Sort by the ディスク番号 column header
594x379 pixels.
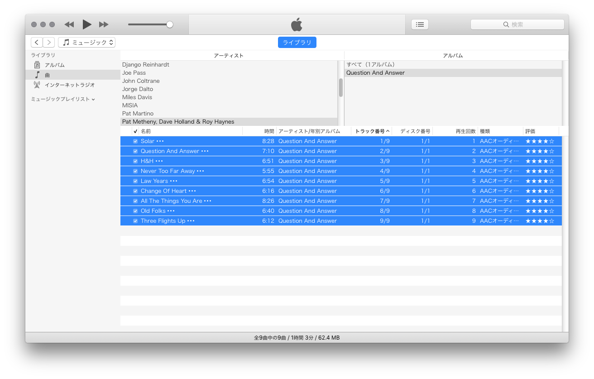pos(412,131)
